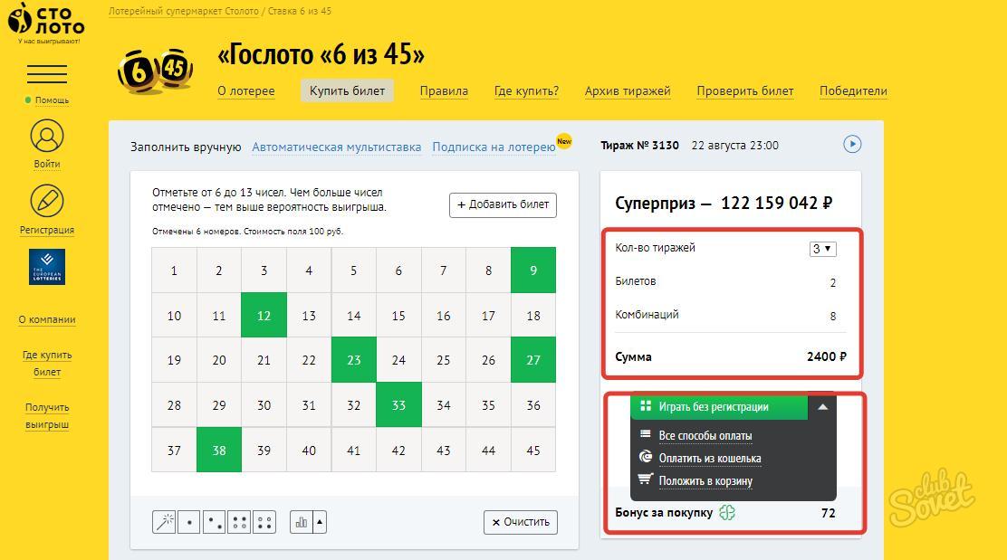Mark number 1 on the ticket grid
The height and width of the screenshot is (560, 1007).
click(x=174, y=271)
